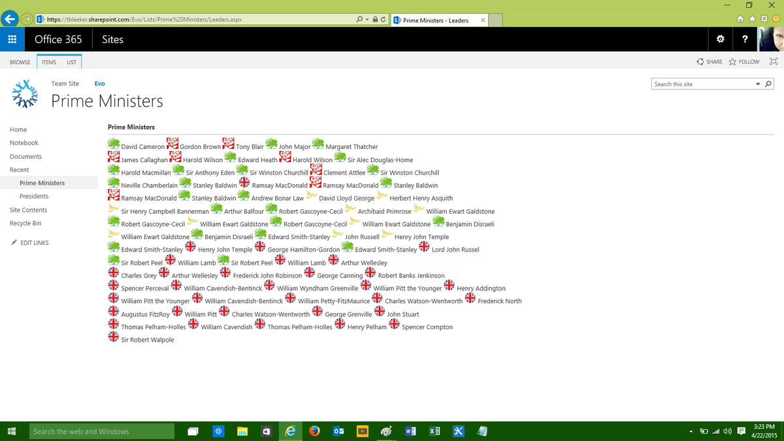The image size is (784, 441).
Task: Click the Evo breadcrumb link
Action: 99,84
